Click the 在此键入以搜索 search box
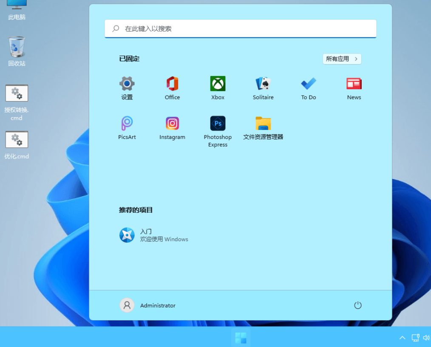Image resolution: width=431 pixels, height=347 pixels. 241,28
